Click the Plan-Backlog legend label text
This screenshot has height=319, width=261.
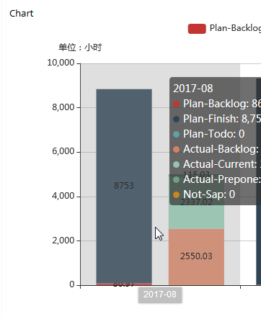coord(235,28)
